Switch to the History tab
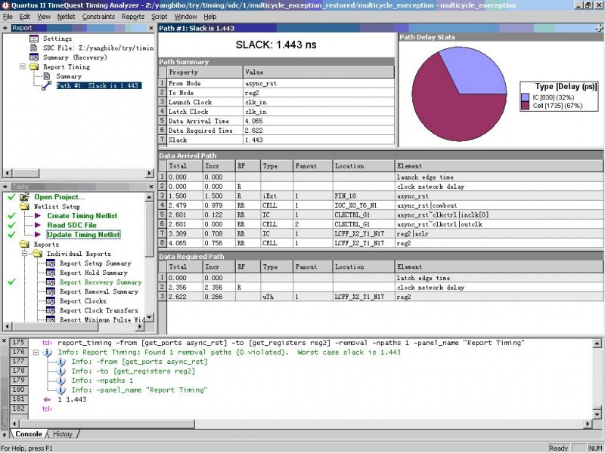The image size is (605, 453). (x=63, y=434)
